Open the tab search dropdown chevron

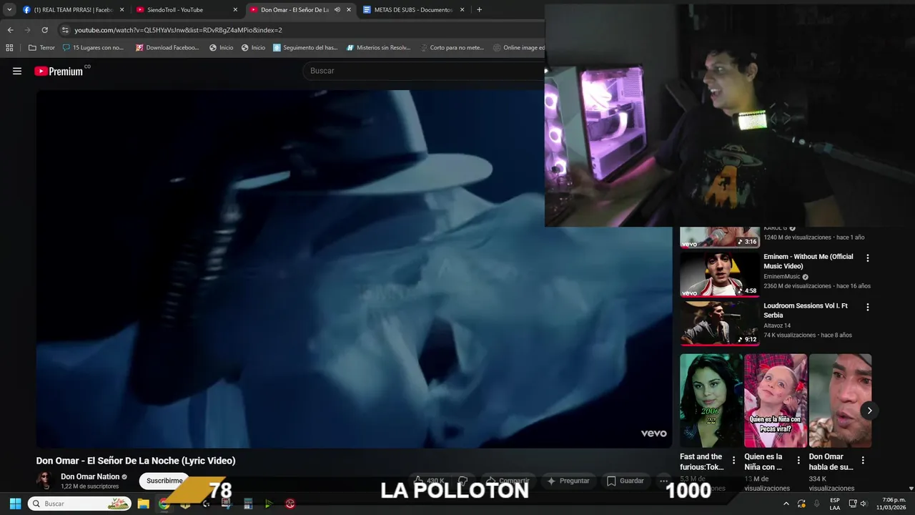9,10
